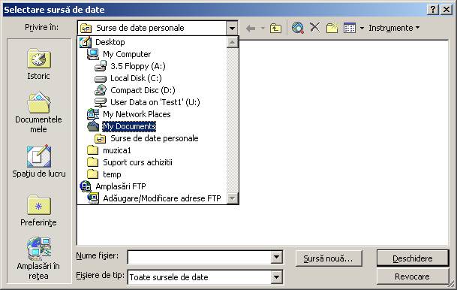Select My Documents in the location list
The height and width of the screenshot is (290, 457).
pos(129,126)
